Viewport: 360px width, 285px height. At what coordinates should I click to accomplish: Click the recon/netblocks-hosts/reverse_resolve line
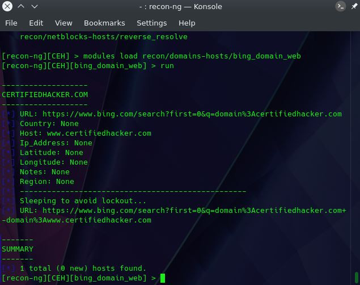[104, 37]
